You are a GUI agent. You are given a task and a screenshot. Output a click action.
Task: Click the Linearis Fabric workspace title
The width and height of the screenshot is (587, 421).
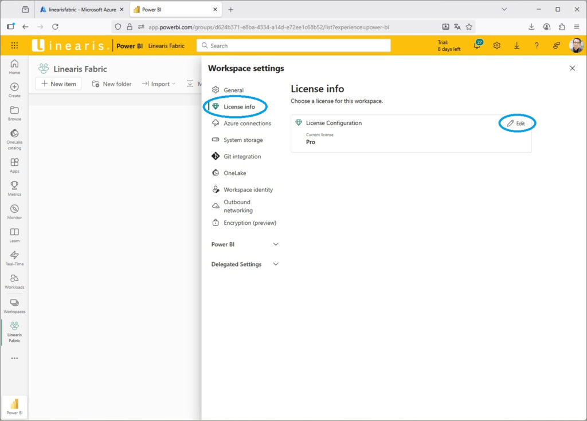pyautogui.click(x=80, y=69)
